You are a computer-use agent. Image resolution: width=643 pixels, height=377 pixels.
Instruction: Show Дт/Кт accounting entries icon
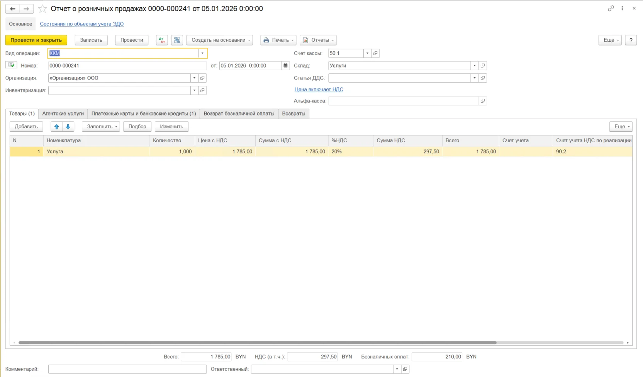pos(162,40)
